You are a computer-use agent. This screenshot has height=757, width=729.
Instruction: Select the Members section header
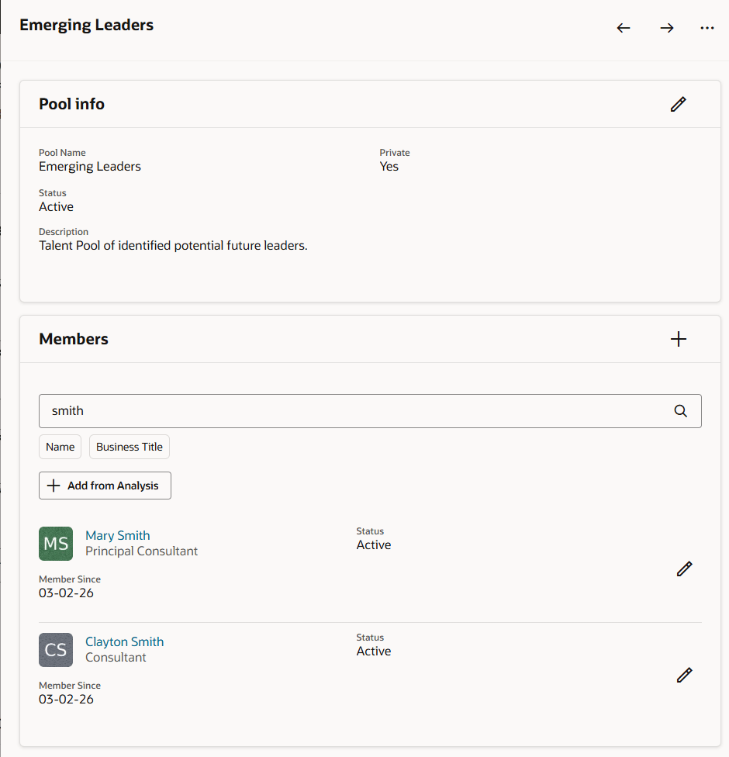point(73,339)
